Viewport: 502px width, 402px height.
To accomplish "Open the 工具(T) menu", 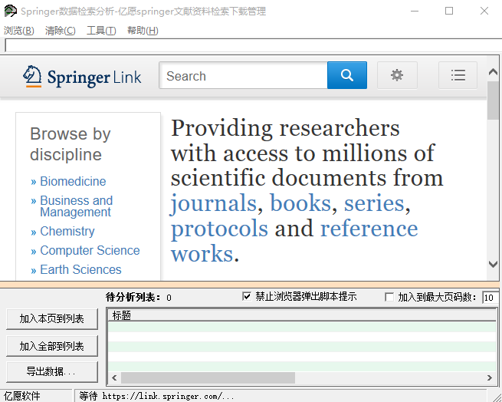I will (x=101, y=31).
